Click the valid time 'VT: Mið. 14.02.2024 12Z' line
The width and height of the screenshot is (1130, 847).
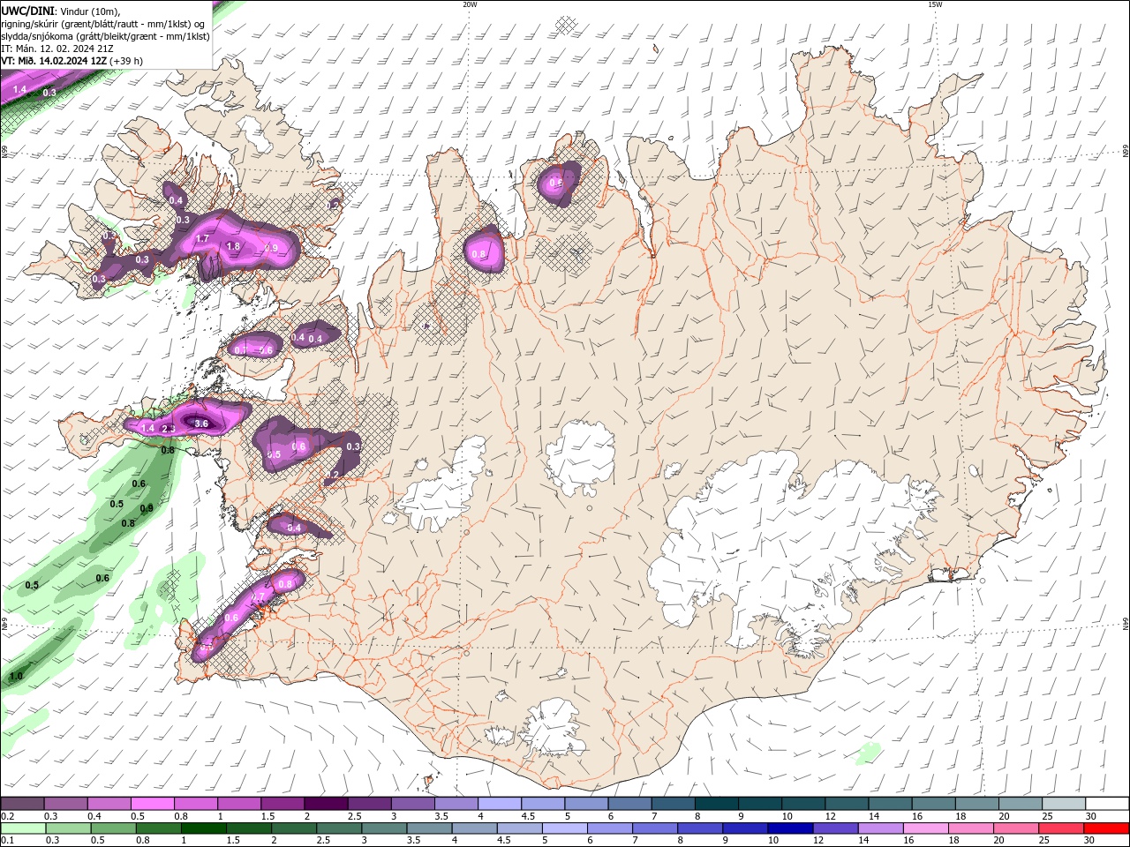tap(72, 61)
